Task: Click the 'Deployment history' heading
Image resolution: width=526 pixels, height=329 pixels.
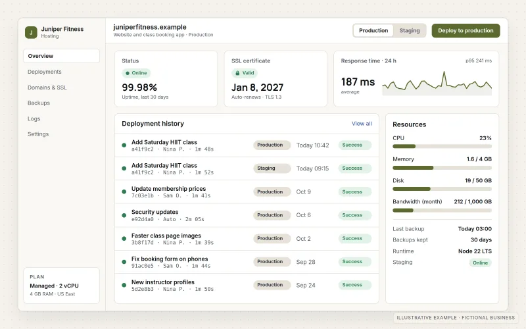Action: pos(153,124)
